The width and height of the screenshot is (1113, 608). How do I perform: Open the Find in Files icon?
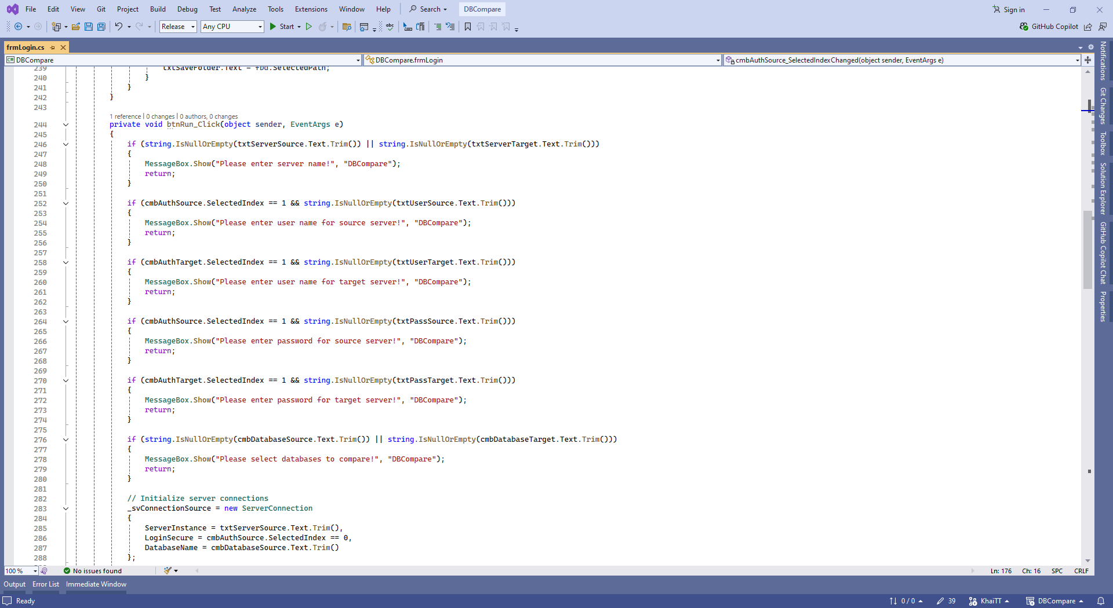click(347, 27)
